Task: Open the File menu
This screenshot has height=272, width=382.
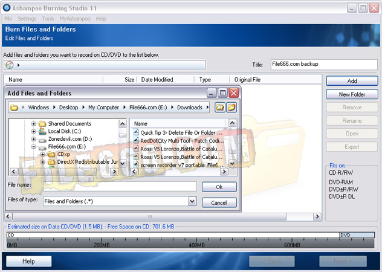Action: (8, 19)
